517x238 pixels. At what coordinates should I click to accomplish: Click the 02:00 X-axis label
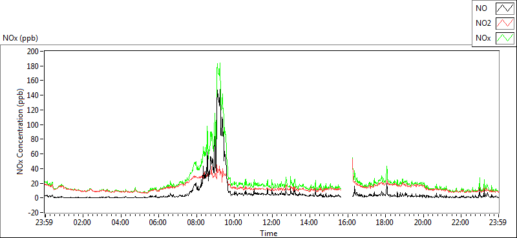(83, 223)
